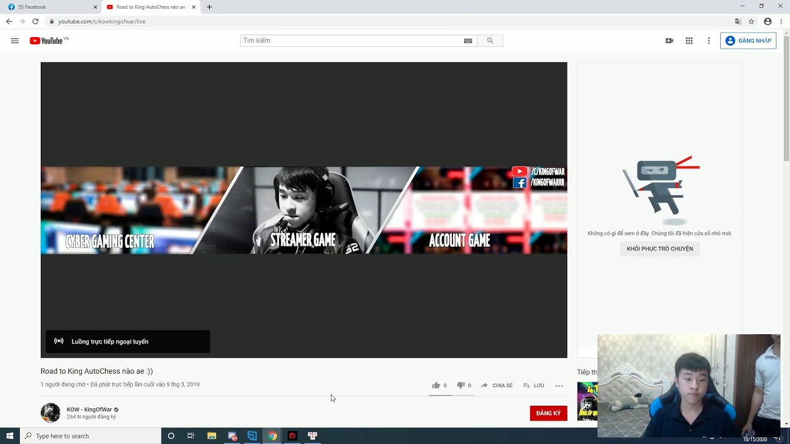Bookmark this page with the star icon
Viewport: 790px width, 444px height.
tap(751, 22)
